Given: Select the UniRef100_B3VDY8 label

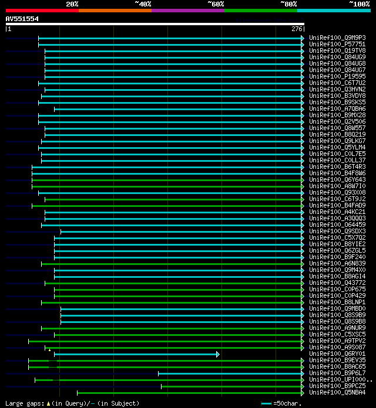Looking at the screenshot, I should coord(337,96).
